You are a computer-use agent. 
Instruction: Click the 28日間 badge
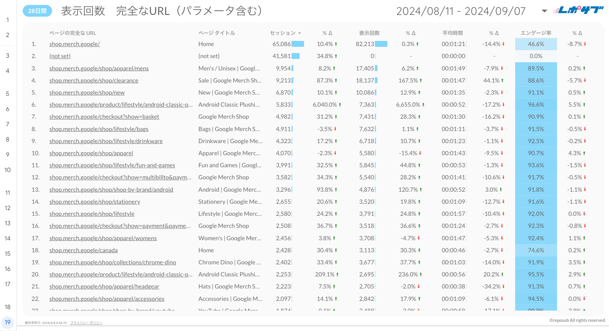tap(37, 11)
